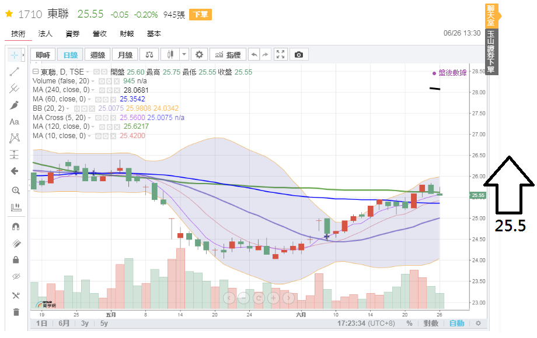The width and height of the screenshot is (537, 338).
Task: Click the redo arrow
Action: tap(266, 55)
